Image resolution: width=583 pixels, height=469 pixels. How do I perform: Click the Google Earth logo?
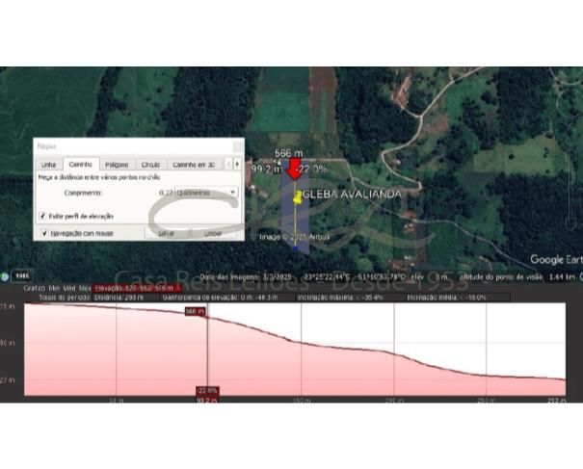pyautogui.click(x=556, y=259)
